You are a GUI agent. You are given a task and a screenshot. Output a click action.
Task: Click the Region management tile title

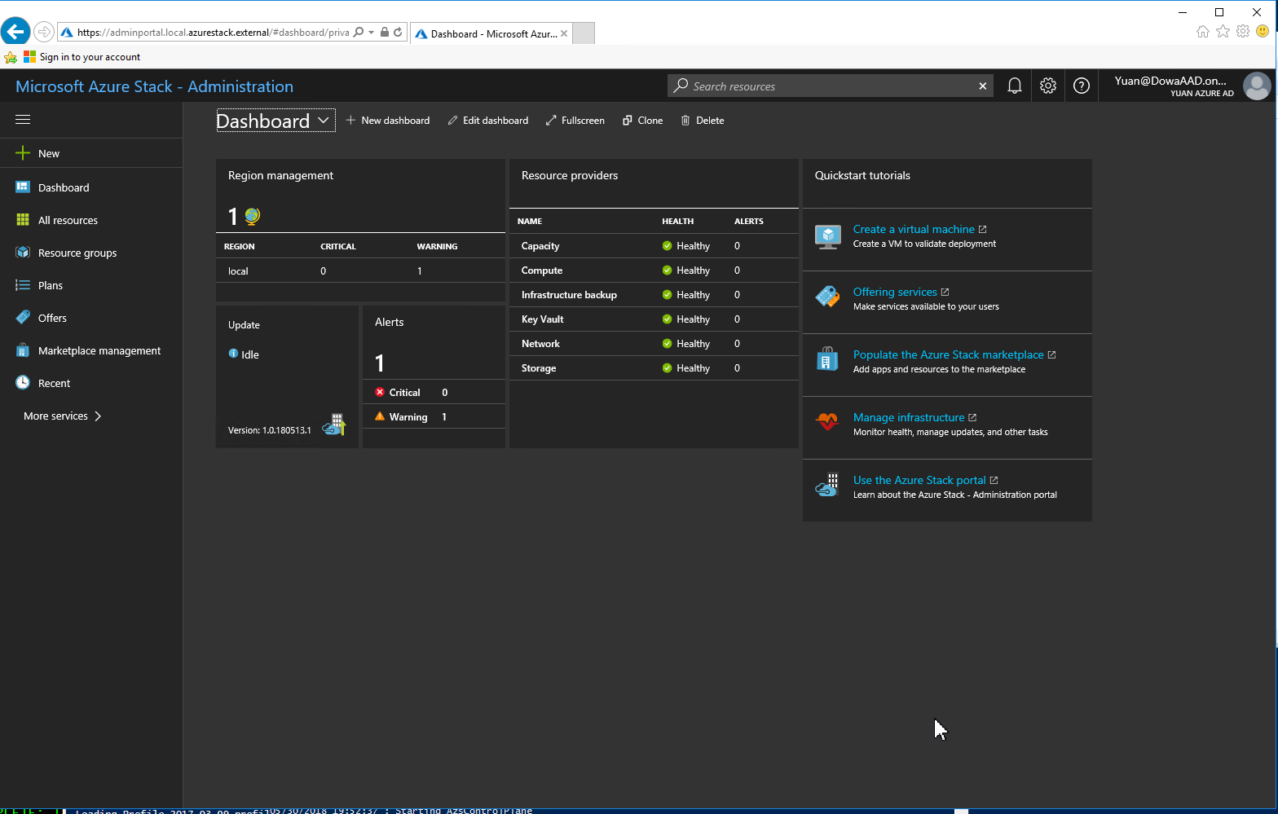point(280,175)
